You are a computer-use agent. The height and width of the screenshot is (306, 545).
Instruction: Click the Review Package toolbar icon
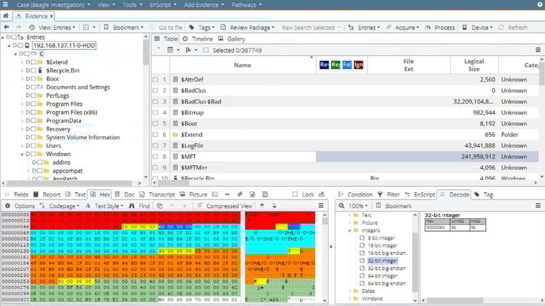[x=222, y=27]
